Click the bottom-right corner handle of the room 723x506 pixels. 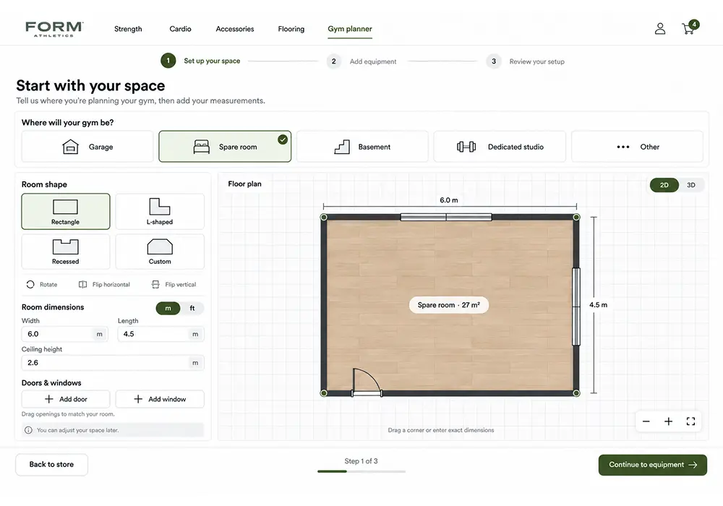click(x=576, y=393)
